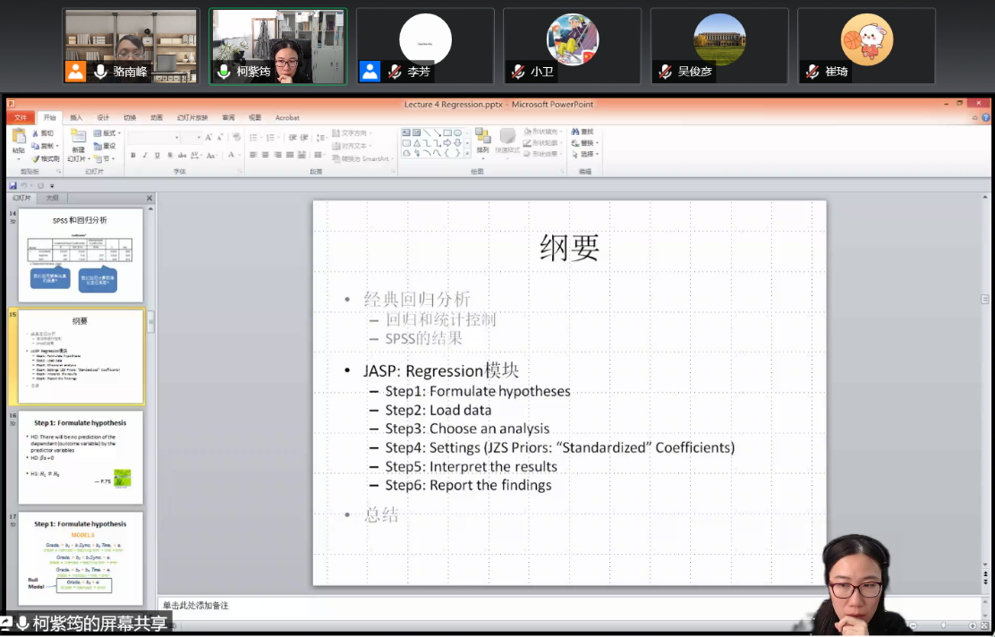Open the File (文件) button

[20, 117]
